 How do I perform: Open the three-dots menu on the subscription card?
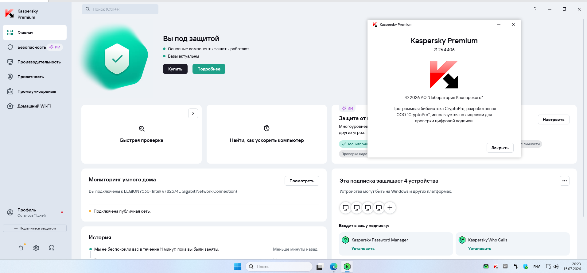click(x=565, y=181)
